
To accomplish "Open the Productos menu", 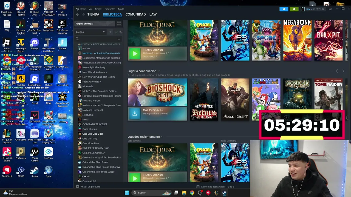I will pyautogui.click(x=110, y=9).
